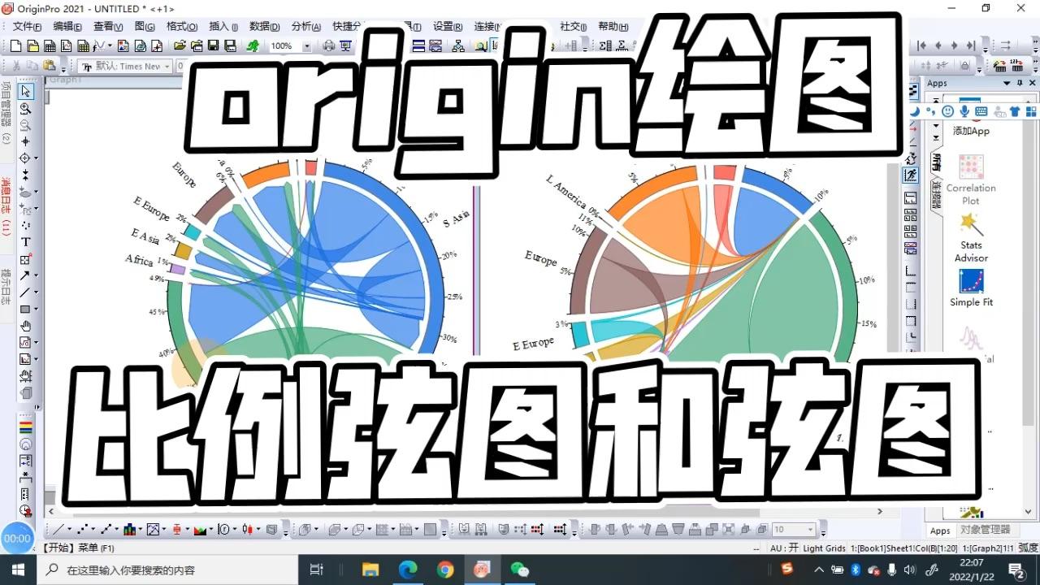1040x585 pixels.
Task: Select the Rectangle drawing tool
Action: pyautogui.click(x=25, y=309)
